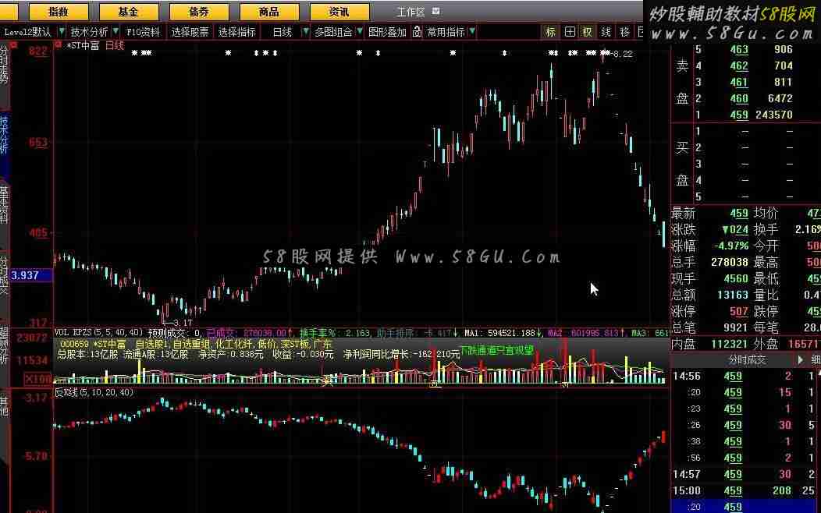
Task: Select the 移 move icon
Action: point(624,33)
